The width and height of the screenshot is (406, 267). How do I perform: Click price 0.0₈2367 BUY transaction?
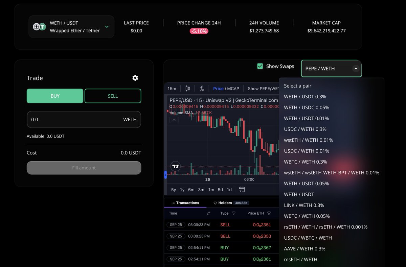click(262, 248)
